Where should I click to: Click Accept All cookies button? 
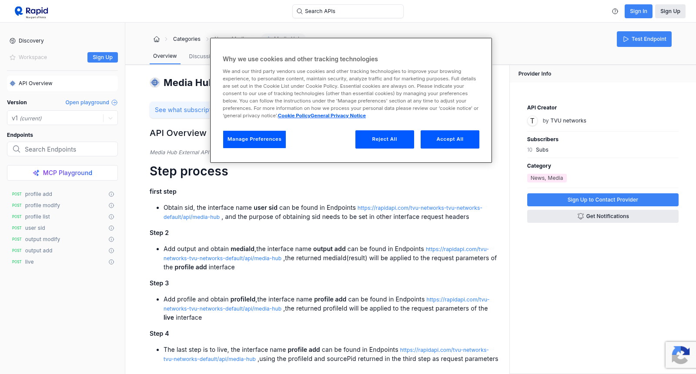[450, 139]
